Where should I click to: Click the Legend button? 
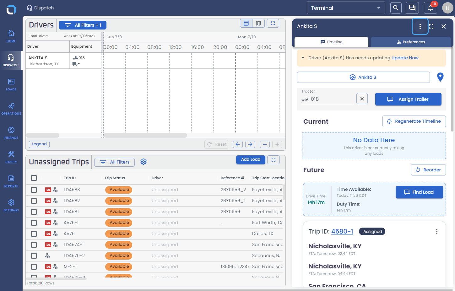[x=39, y=144]
